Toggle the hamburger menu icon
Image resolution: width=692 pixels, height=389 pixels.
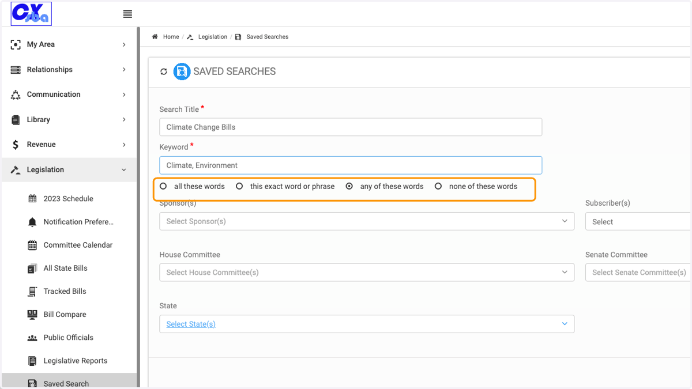pyautogui.click(x=127, y=14)
